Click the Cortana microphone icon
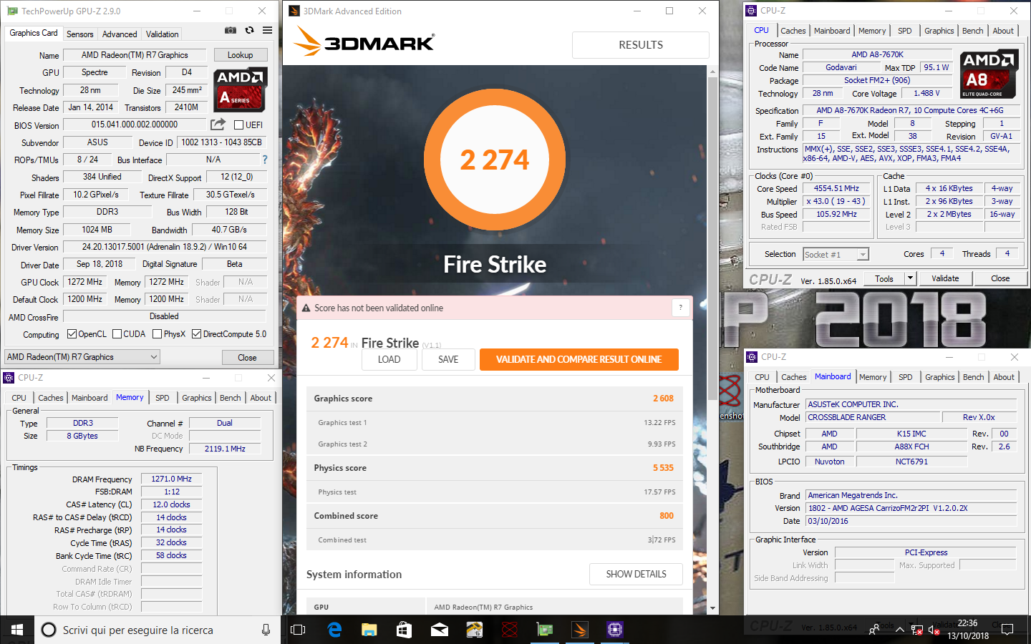 (x=266, y=630)
